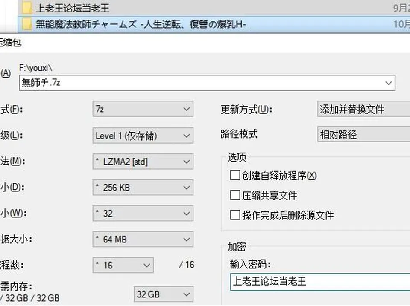Click the folder icon of 上老王论坛当老王

[x=27, y=8]
